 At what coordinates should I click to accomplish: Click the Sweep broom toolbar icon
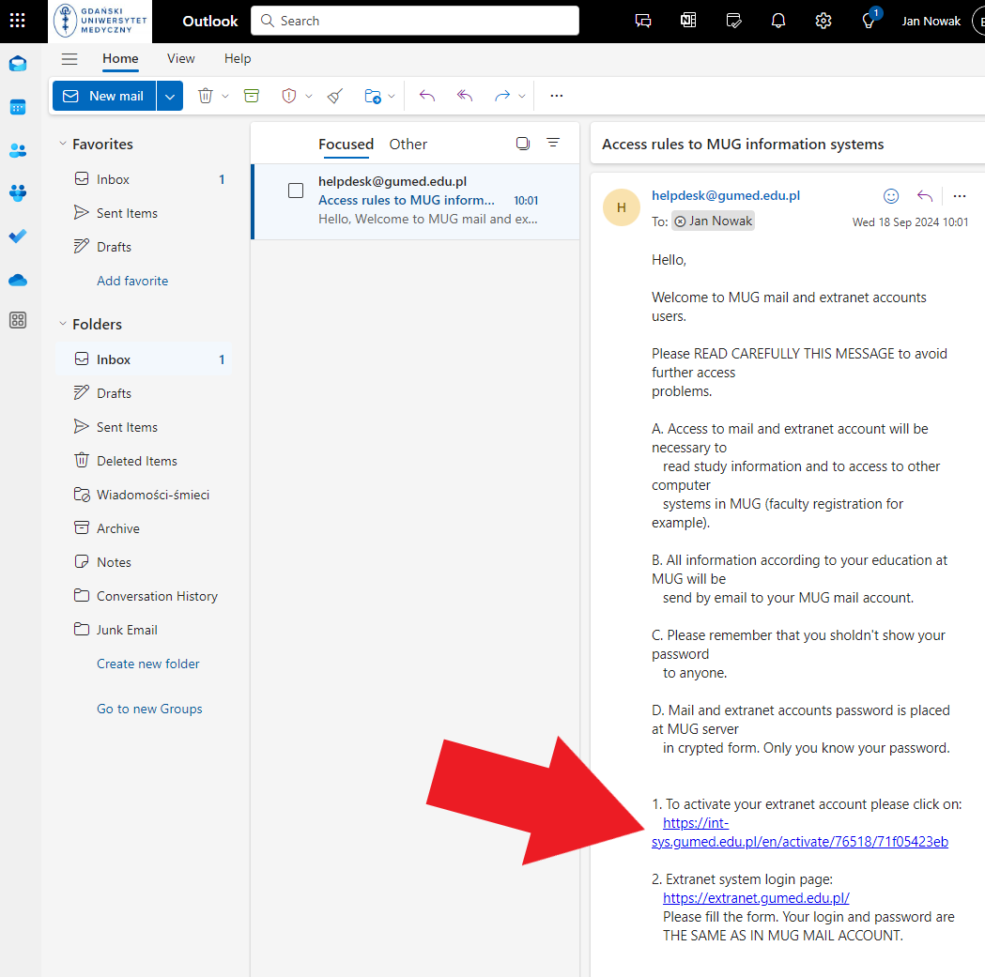tap(335, 96)
